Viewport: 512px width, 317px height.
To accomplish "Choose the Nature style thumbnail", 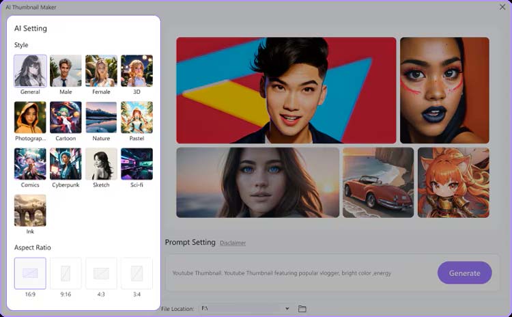I will 101,118.
